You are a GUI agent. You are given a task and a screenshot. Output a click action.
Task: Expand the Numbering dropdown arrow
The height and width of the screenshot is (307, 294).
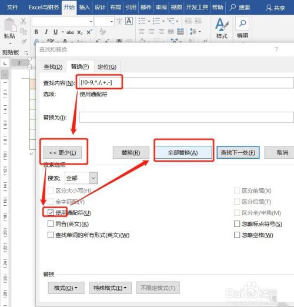(163, 21)
